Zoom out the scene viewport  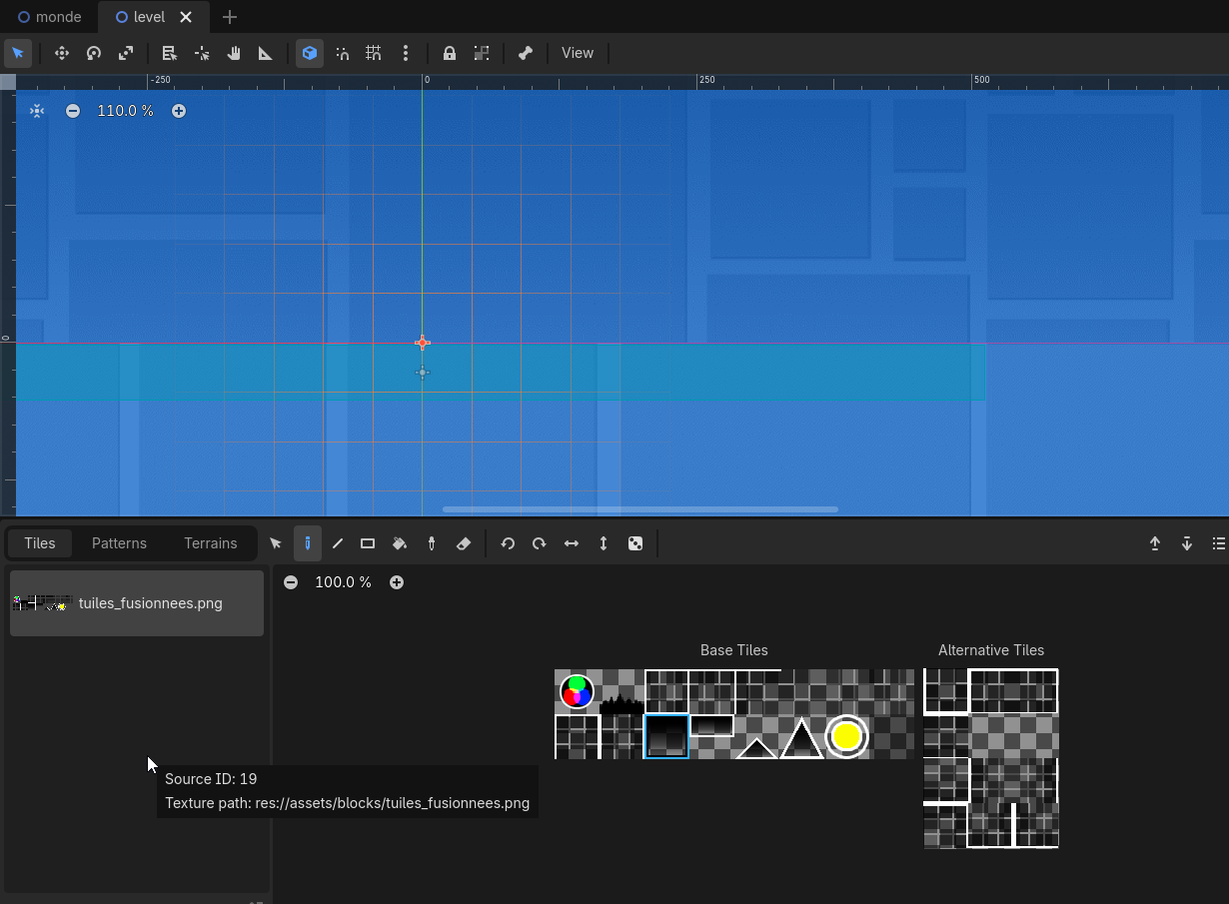coord(73,111)
